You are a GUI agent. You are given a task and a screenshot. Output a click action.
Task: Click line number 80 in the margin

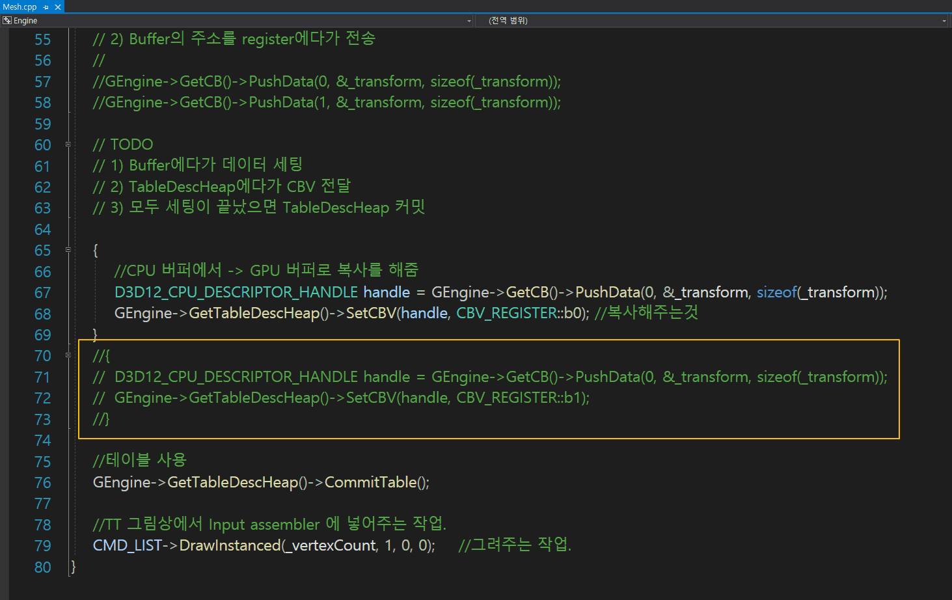(x=42, y=567)
